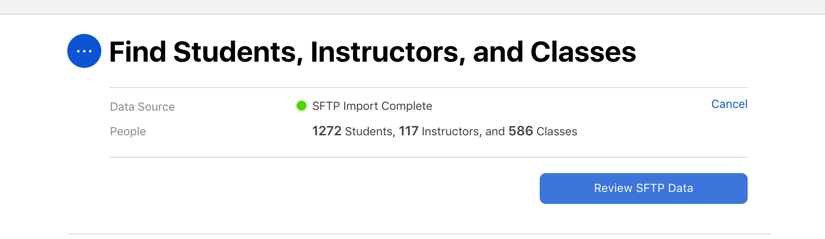Click the Data Source label
The image size is (825, 239).
tap(142, 107)
